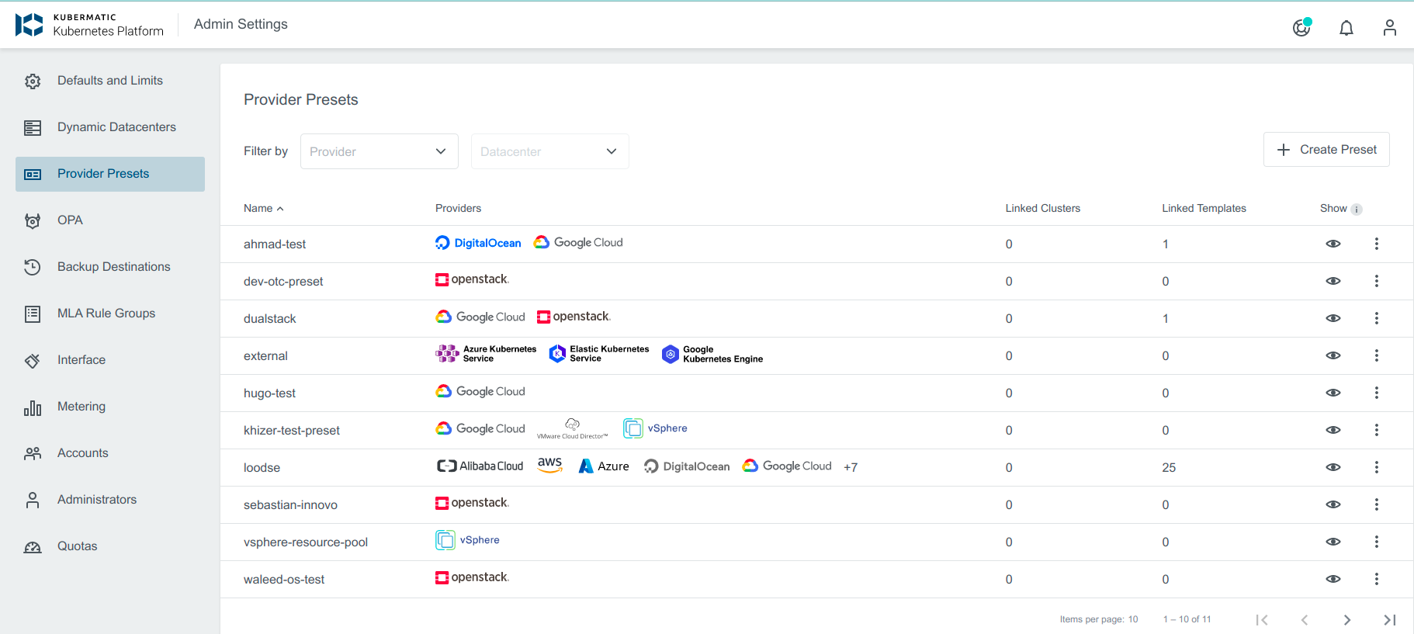Toggle visibility eye for dev-otc-preset
This screenshot has width=1414, height=634.
[1333, 281]
